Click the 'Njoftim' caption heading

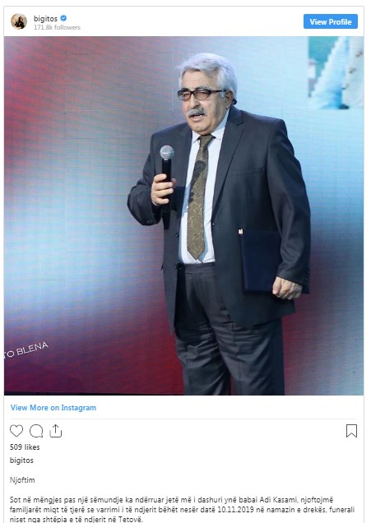(x=22, y=480)
